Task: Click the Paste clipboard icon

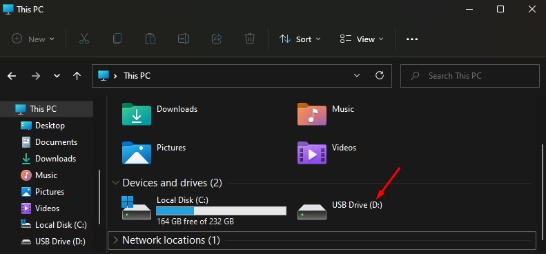Action: pos(150,39)
